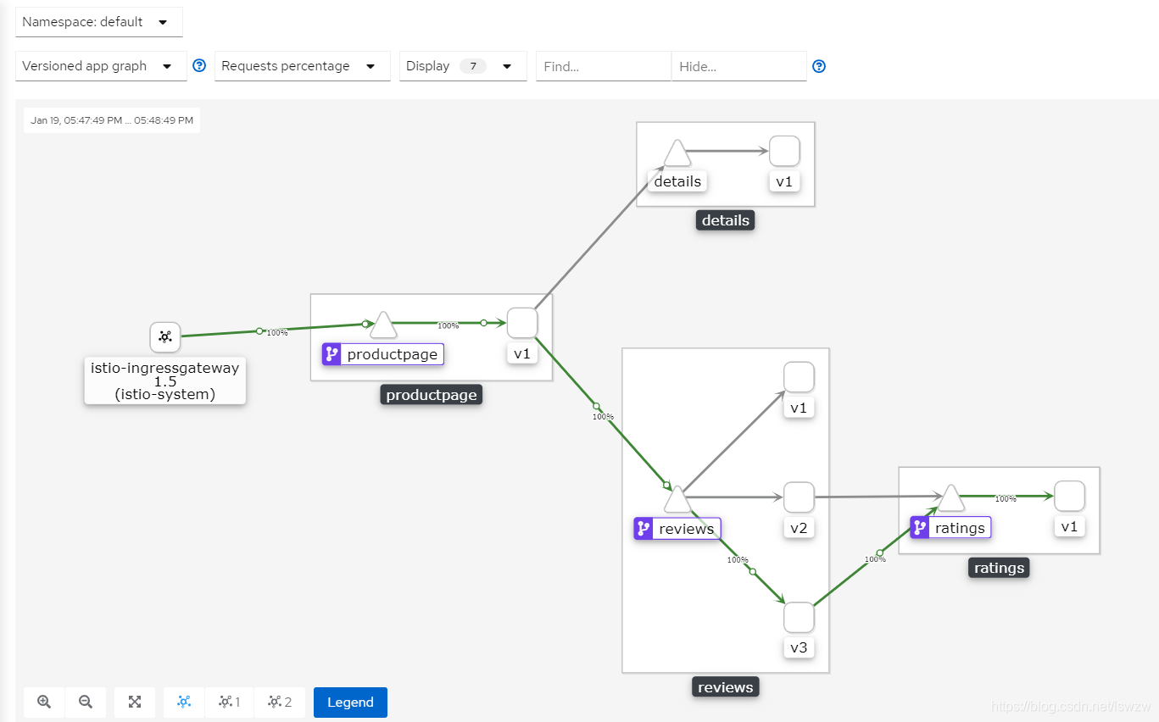Open the Display options dropdown
This screenshot has width=1159, height=722.
click(x=463, y=66)
